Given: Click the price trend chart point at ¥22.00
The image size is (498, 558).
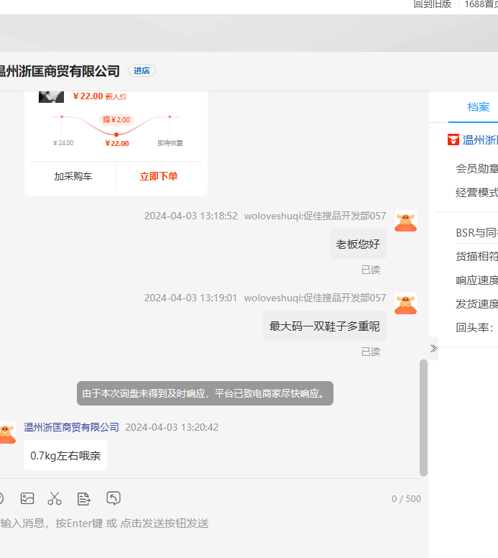Looking at the screenshot, I should click(x=116, y=134).
